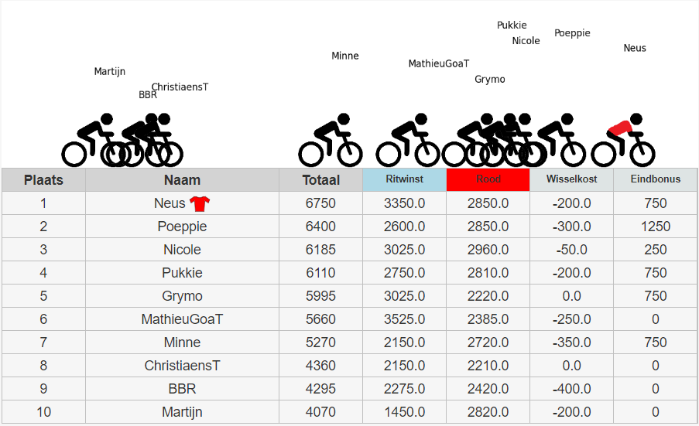
Task: Sort the table by Totaal header
Action: pos(320,180)
